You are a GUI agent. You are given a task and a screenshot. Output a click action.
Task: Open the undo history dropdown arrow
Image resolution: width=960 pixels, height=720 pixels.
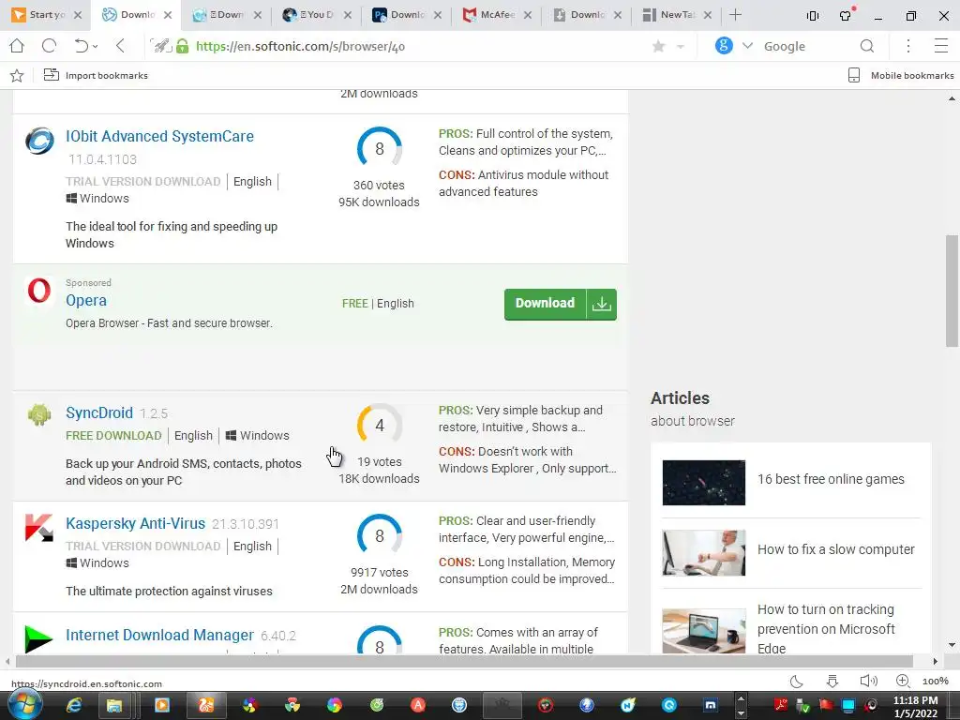(x=96, y=47)
